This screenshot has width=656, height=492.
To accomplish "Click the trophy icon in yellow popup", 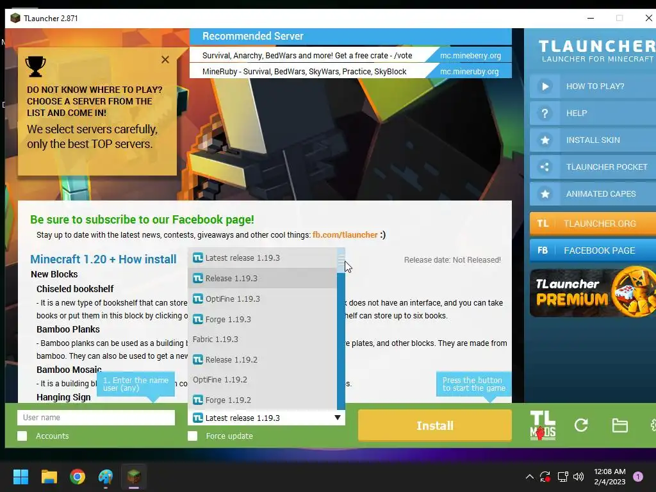I will 36,67.
